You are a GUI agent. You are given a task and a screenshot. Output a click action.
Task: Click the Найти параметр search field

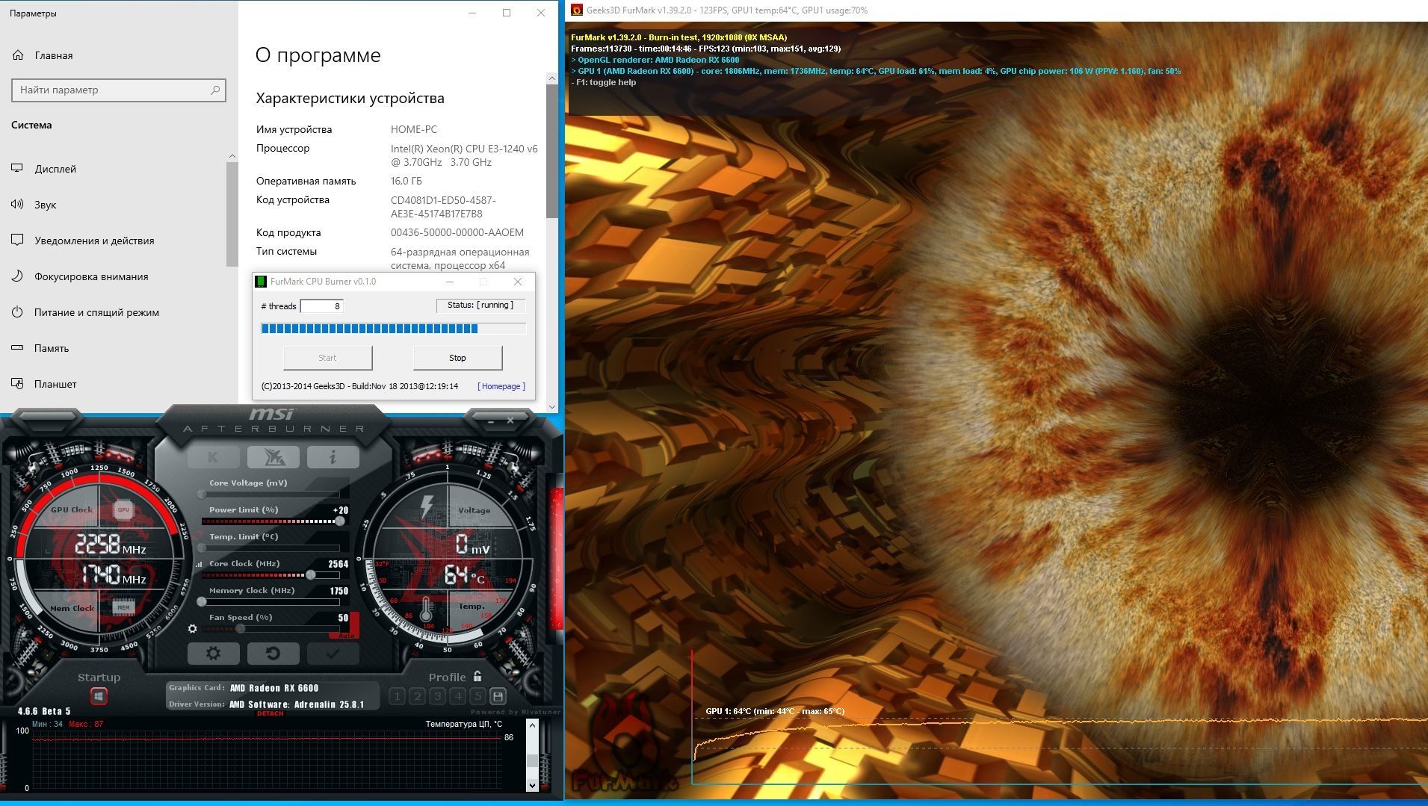[119, 90]
